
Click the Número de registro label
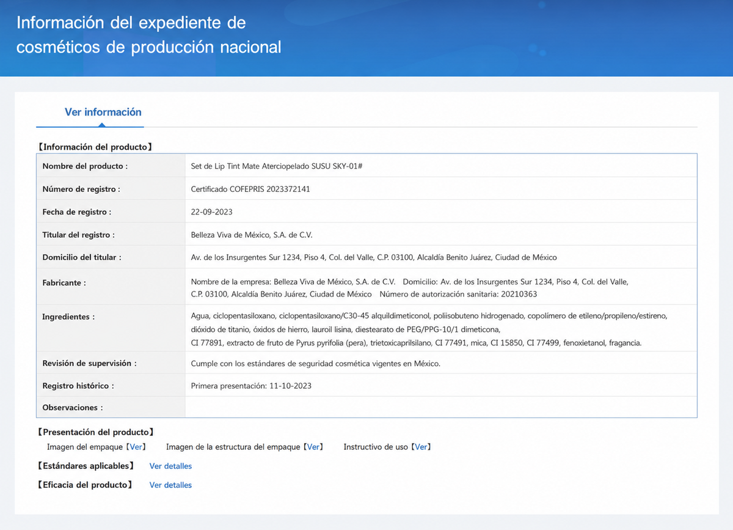81,190
